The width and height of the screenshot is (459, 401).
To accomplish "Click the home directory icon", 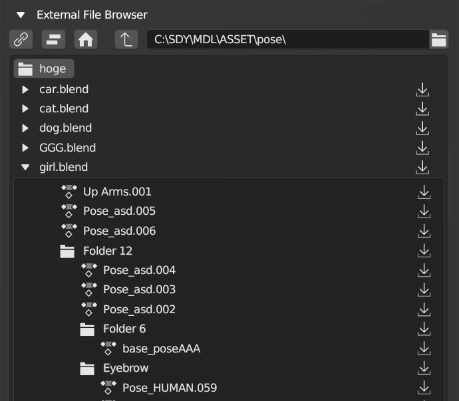I will click(86, 39).
